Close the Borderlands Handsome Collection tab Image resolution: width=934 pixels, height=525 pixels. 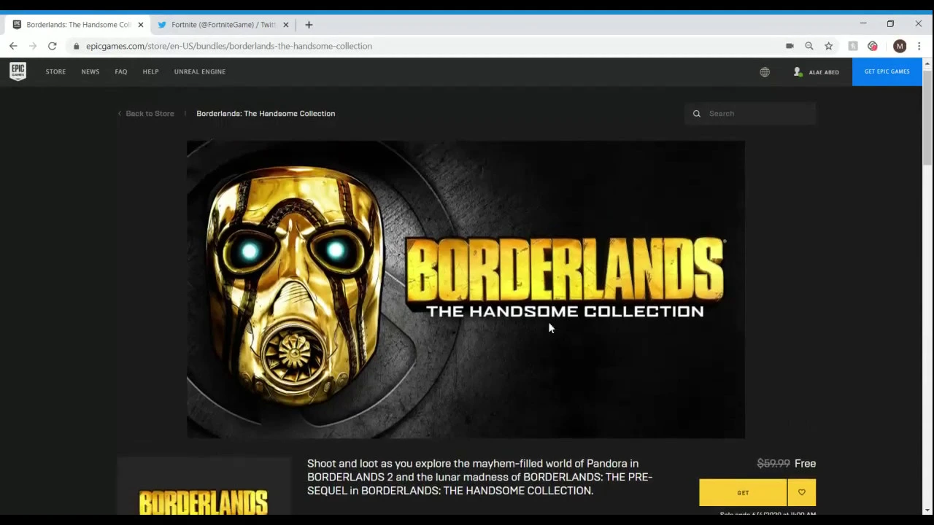[x=141, y=25]
